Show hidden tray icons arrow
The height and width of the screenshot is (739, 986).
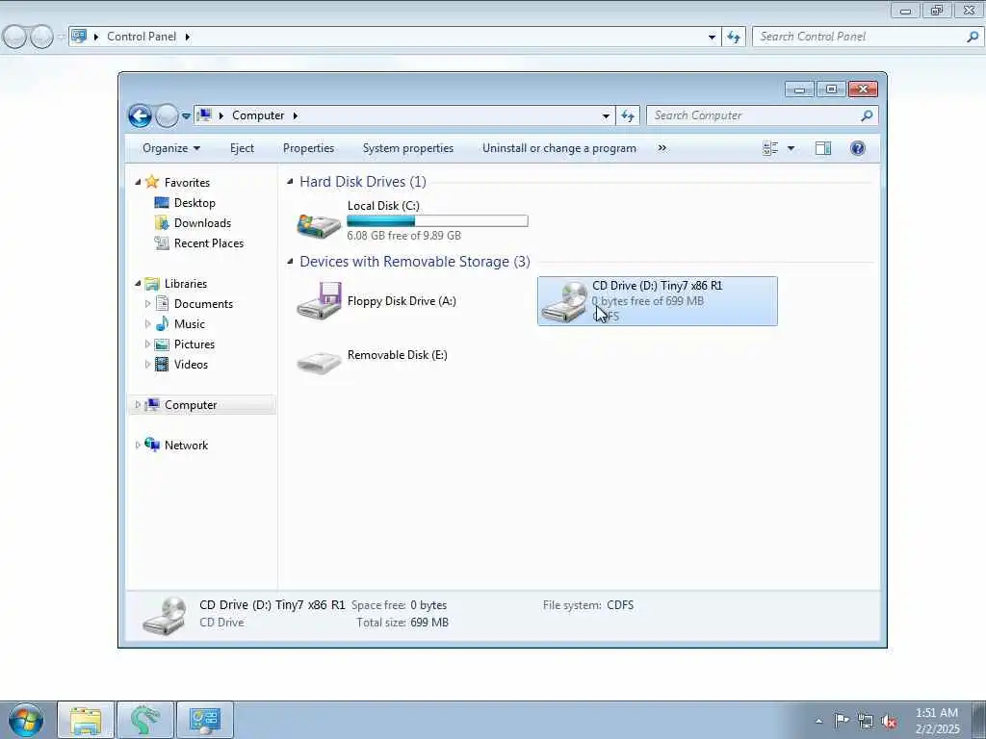click(x=818, y=721)
